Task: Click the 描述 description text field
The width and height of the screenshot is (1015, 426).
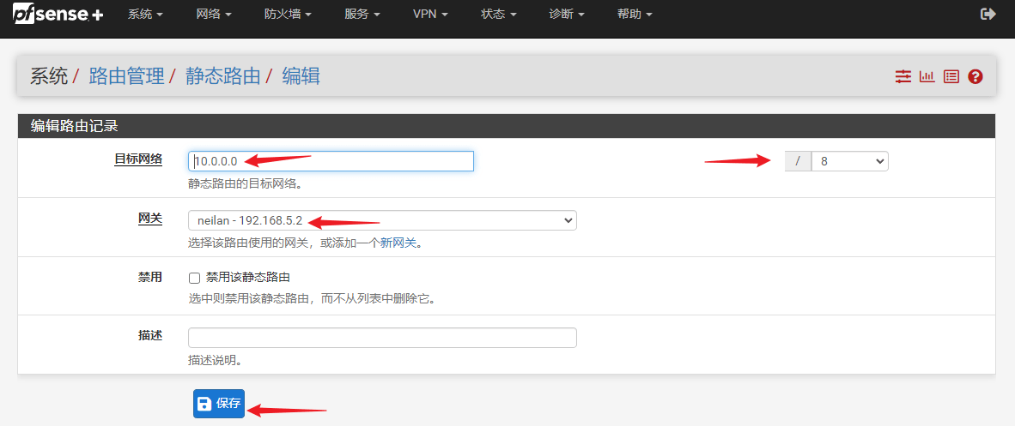Action: point(382,338)
